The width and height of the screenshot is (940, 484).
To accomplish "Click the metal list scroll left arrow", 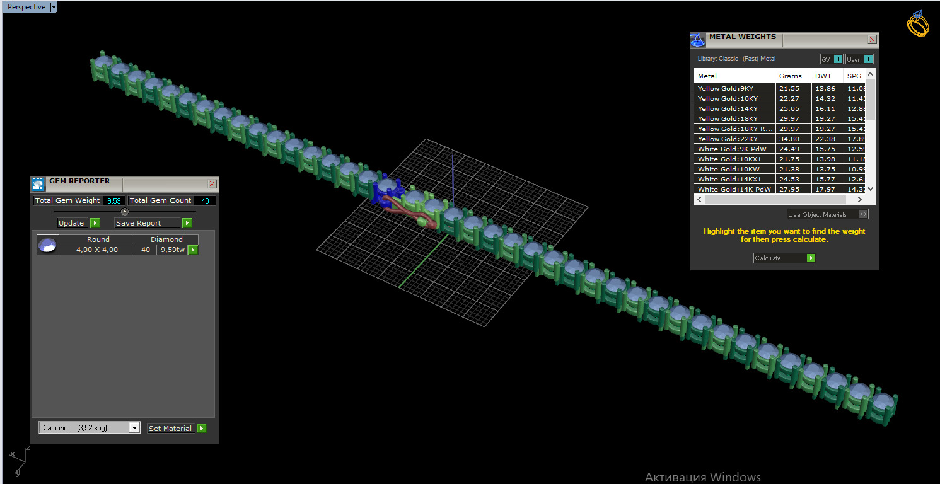I will (699, 199).
